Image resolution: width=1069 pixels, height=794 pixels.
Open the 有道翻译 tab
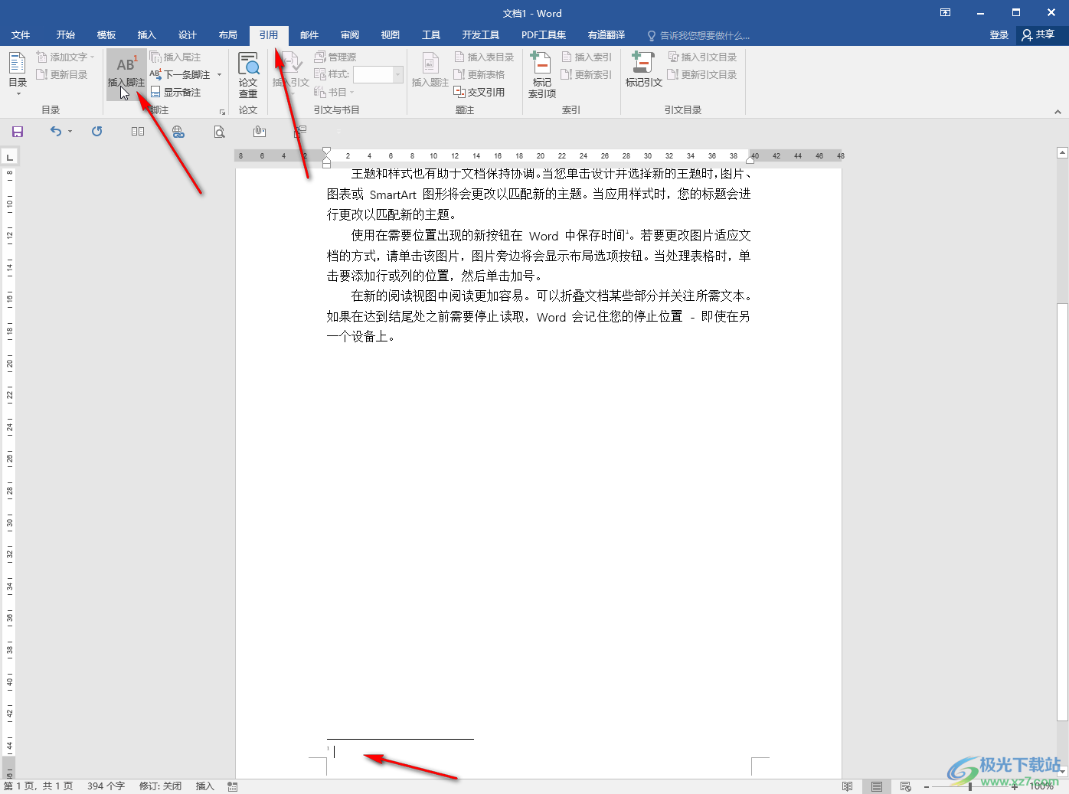pos(606,35)
